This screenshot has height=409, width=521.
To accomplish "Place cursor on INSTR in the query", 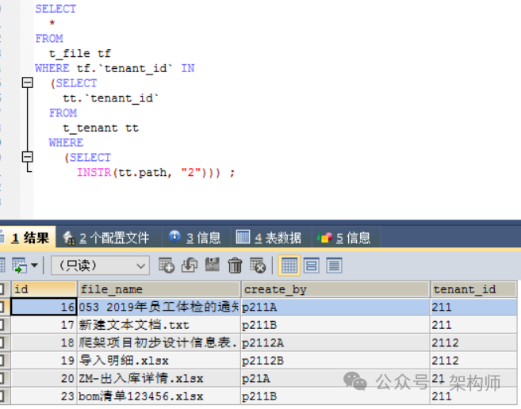I will [x=94, y=173].
